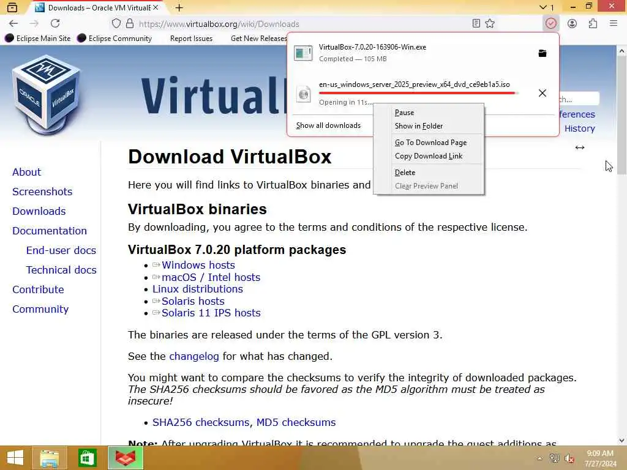Open the extensions puzzle icon

pyautogui.click(x=593, y=24)
